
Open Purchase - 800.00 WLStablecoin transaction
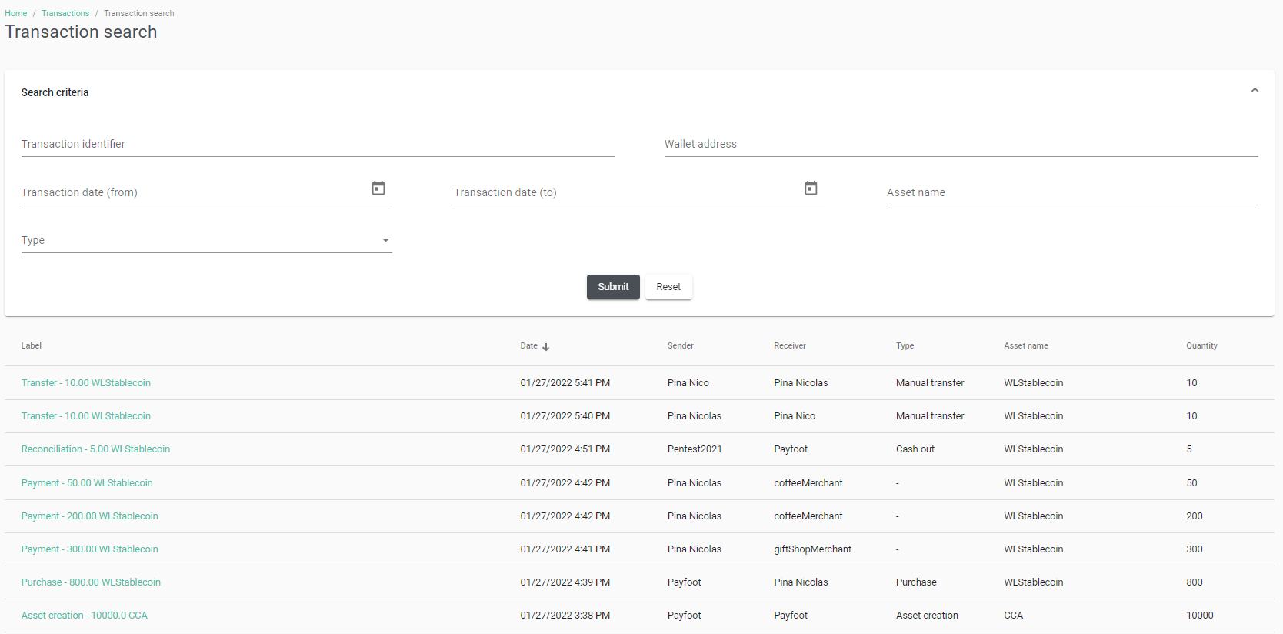[x=91, y=582]
